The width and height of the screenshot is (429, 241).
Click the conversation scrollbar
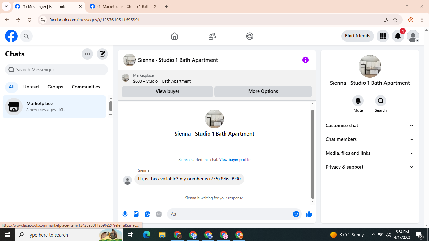click(312, 154)
